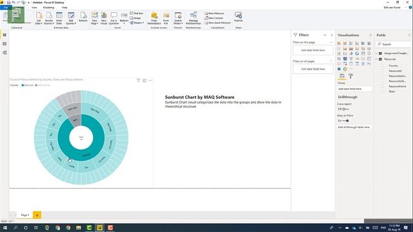
Task: Open the Buttons dropdown
Action: tap(124, 18)
